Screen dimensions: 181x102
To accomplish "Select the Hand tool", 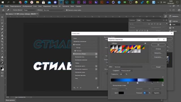I will (2, 57).
